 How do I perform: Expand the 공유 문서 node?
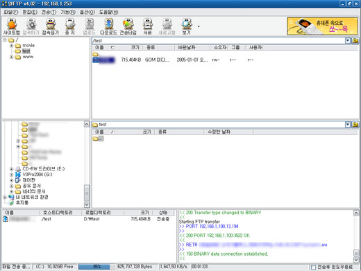(x=11, y=186)
